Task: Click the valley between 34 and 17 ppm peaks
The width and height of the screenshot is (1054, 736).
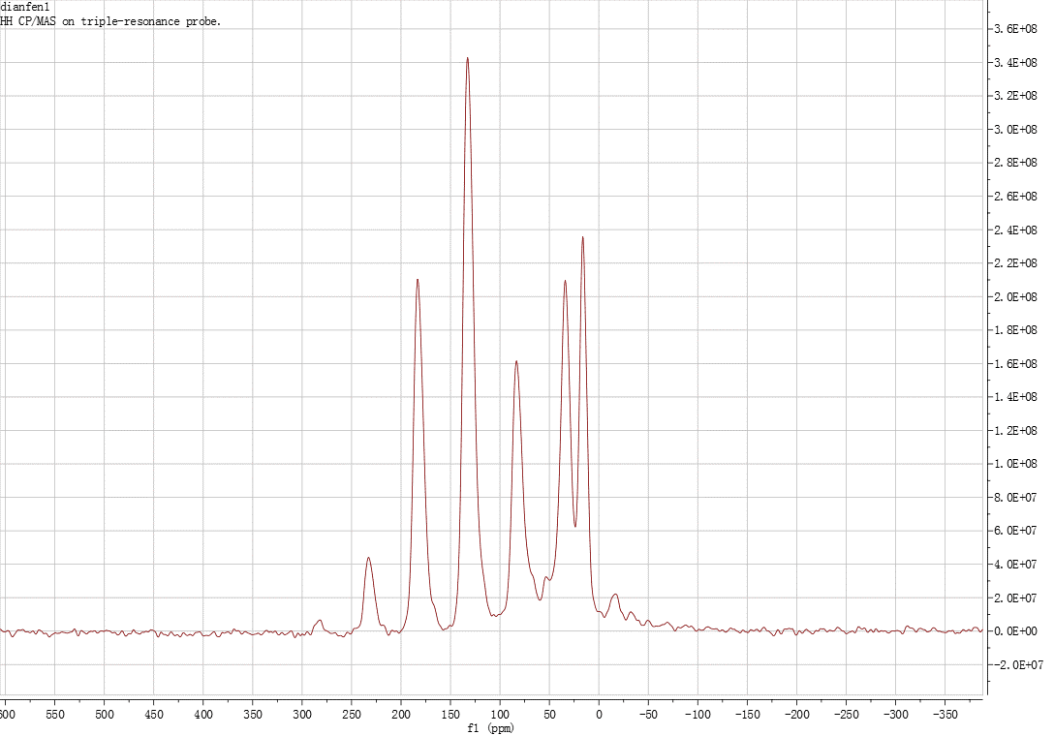Action: point(574,526)
